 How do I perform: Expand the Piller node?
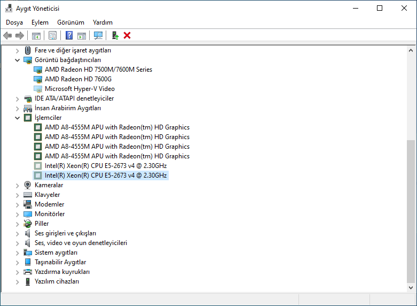click(x=17, y=224)
